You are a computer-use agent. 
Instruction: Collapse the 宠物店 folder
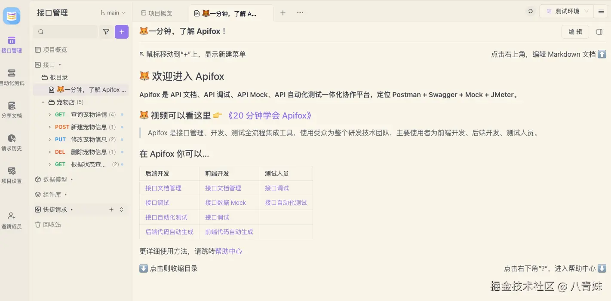[43, 102]
